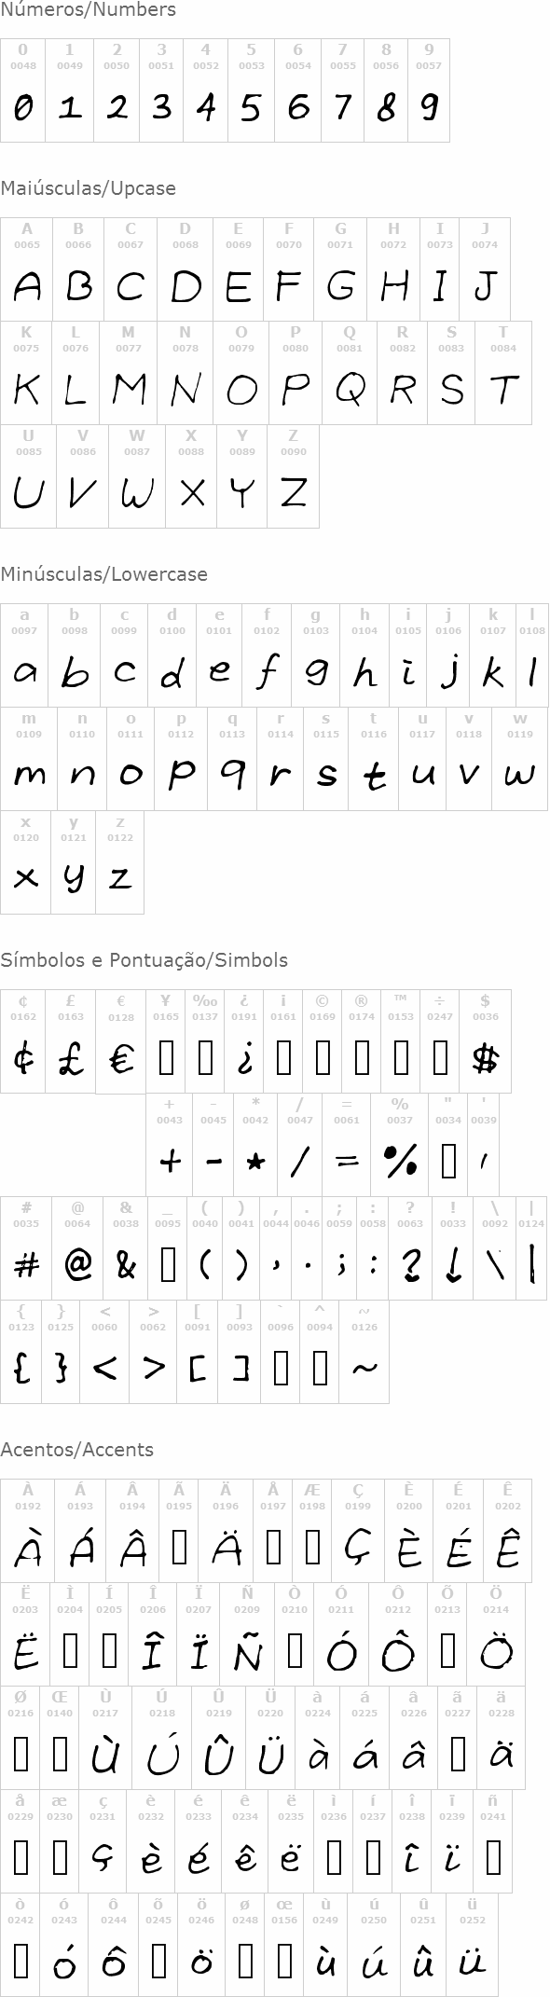This screenshot has height=1997, width=550.
Task: Select the uppercase Q glyph cell
Action: 350,373
